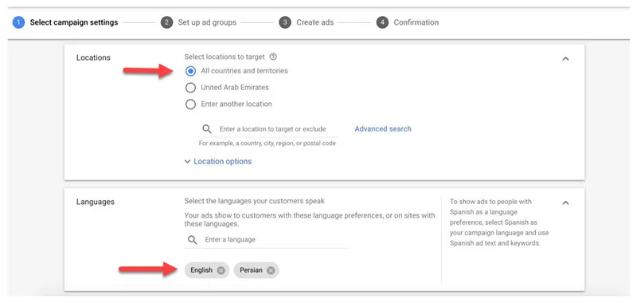The image size is (637, 303).
Task: Click the postal code example hint text
Action: [x=267, y=144]
